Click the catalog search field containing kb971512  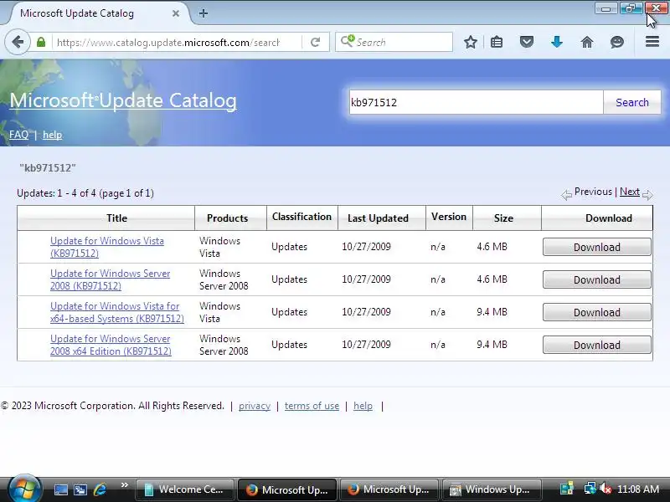(x=476, y=102)
